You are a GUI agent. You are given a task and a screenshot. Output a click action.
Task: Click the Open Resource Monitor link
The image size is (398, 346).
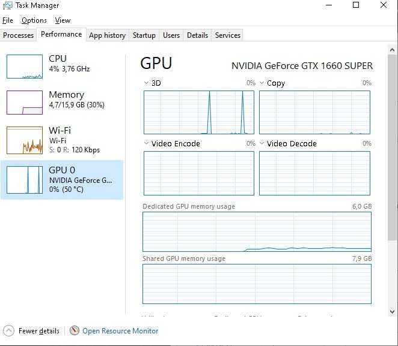[120, 331]
